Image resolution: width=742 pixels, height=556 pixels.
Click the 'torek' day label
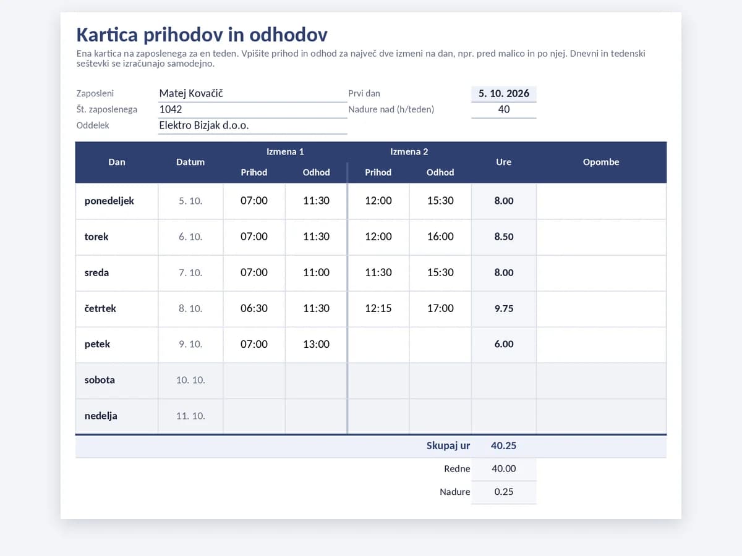[x=96, y=237]
